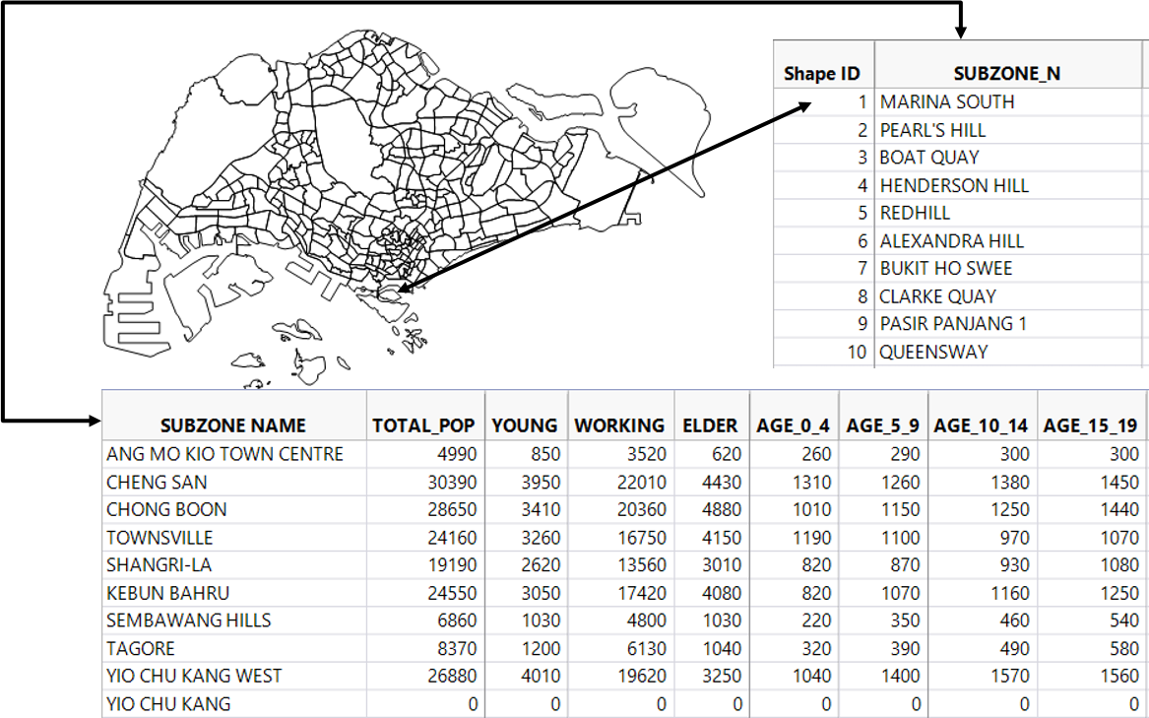The height and width of the screenshot is (718, 1149).
Task: Select the AGE_5_9 value 1400
Action: 883,676
